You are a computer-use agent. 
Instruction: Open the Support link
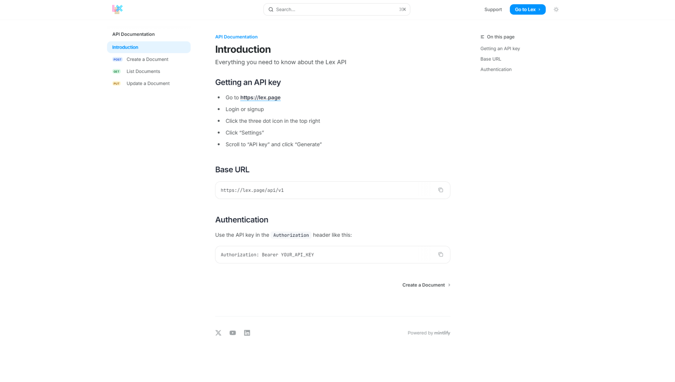click(493, 9)
